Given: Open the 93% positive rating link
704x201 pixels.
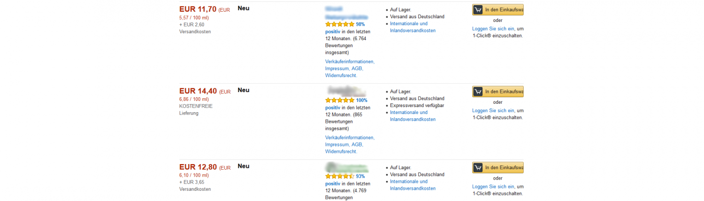Looking at the screenshot, I should (x=360, y=177).
